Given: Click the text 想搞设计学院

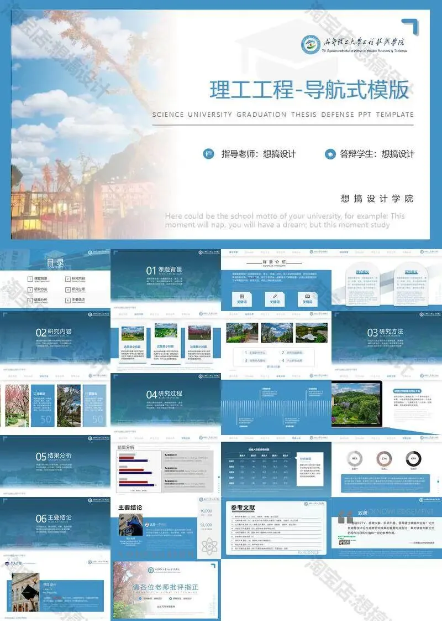Looking at the screenshot, I should [x=377, y=198].
